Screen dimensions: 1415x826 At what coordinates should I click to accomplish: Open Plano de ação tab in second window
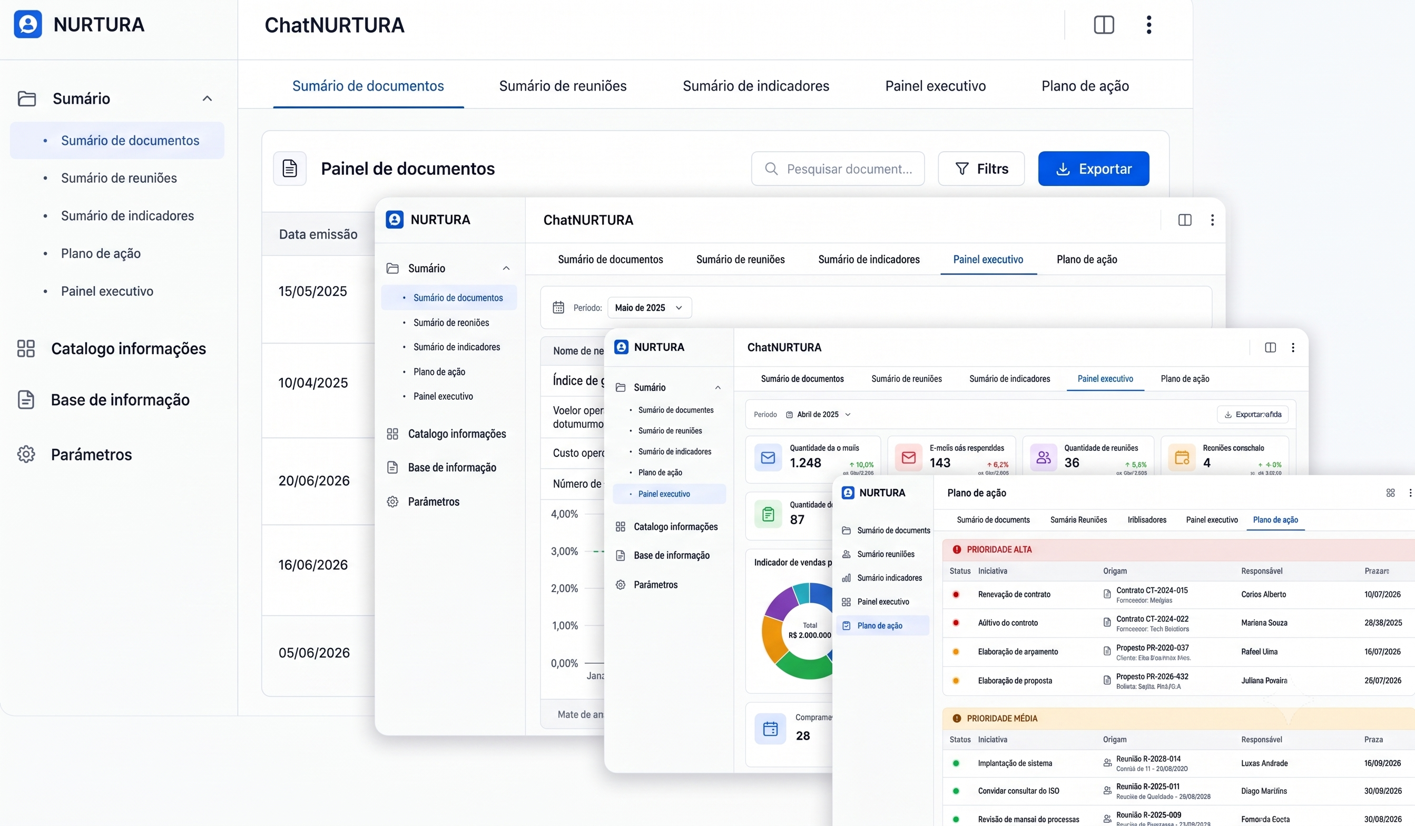[x=1086, y=259]
